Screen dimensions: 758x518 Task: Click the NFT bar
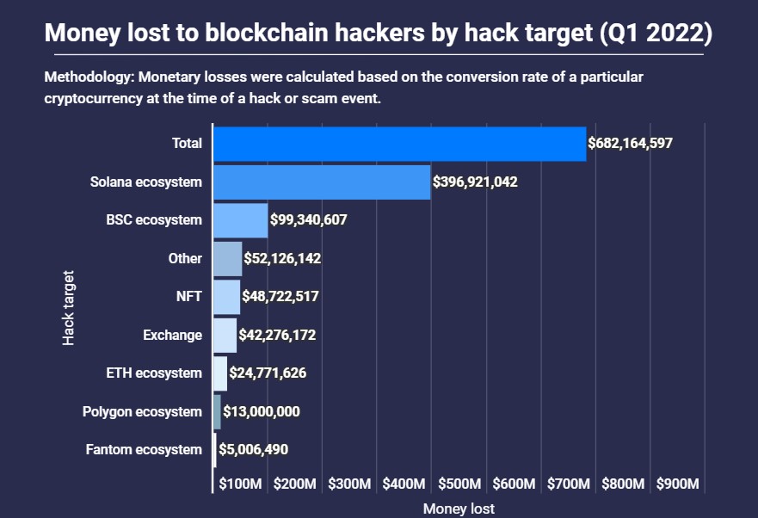coord(227,297)
